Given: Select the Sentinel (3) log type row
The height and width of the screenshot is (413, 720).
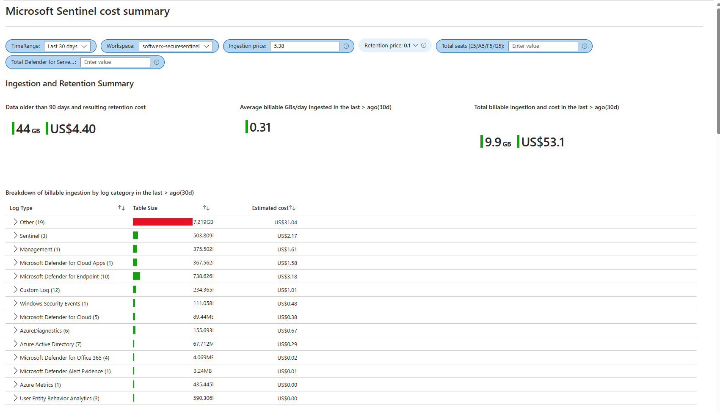Looking at the screenshot, I should pyautogui.click(x=33, y=235).
